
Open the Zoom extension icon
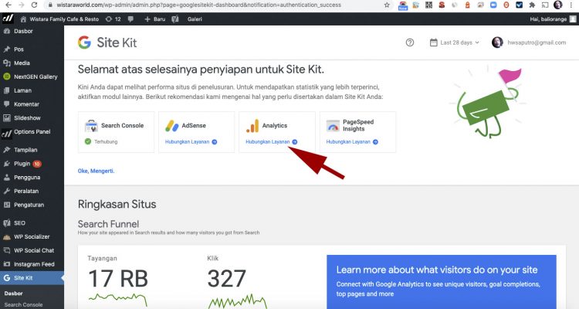(x=493, y=5)
